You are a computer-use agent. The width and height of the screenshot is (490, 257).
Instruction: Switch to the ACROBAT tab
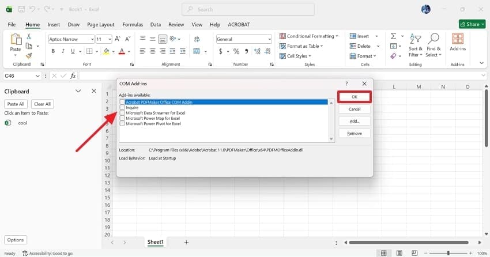click(x=239, y=24)
